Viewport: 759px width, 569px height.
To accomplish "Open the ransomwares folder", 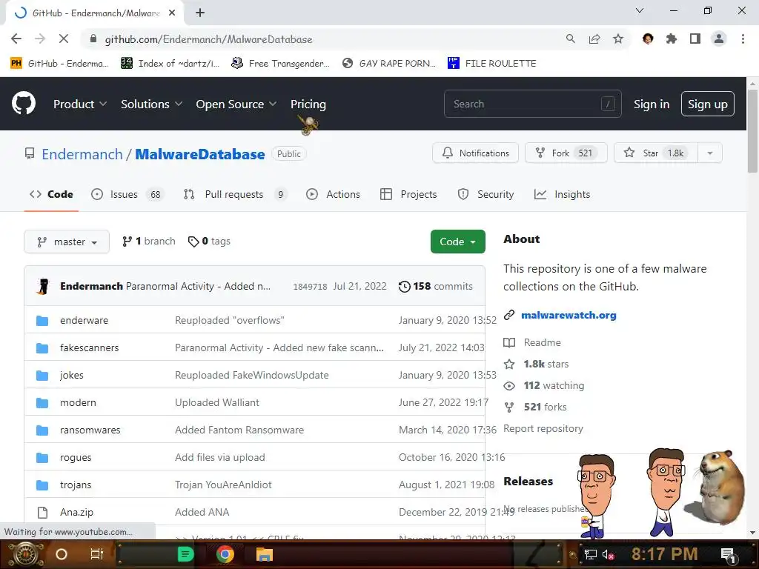I will [x=90, y=430].
